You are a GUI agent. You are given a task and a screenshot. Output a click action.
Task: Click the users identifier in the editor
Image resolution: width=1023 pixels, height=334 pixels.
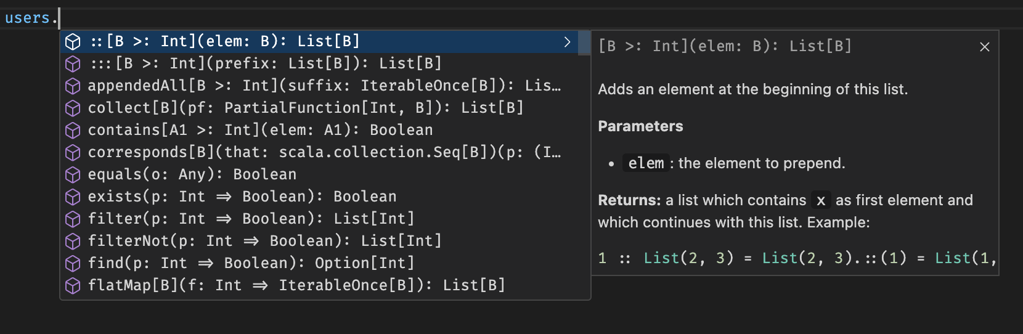[x=27, y=18]
